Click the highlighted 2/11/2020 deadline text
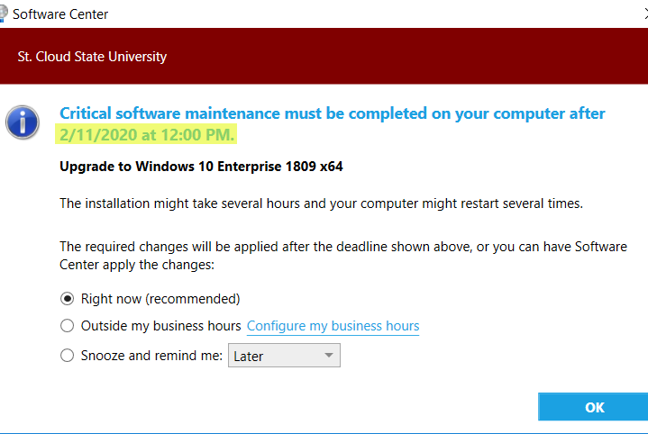Viewport: 648px width, 434px height. [x=147, y=135]
